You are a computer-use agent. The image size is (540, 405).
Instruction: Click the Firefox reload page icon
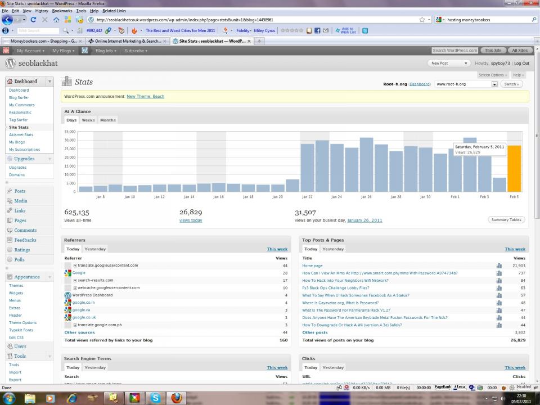[x=34, y=20]
